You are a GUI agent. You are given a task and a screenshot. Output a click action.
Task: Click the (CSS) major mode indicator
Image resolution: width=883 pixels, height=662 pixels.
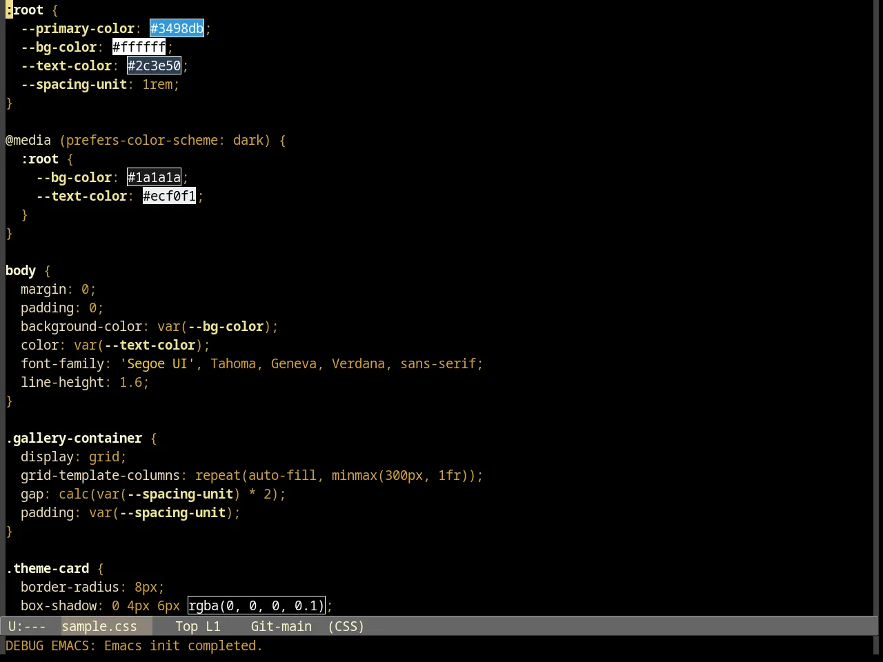(x=346, y=626)
